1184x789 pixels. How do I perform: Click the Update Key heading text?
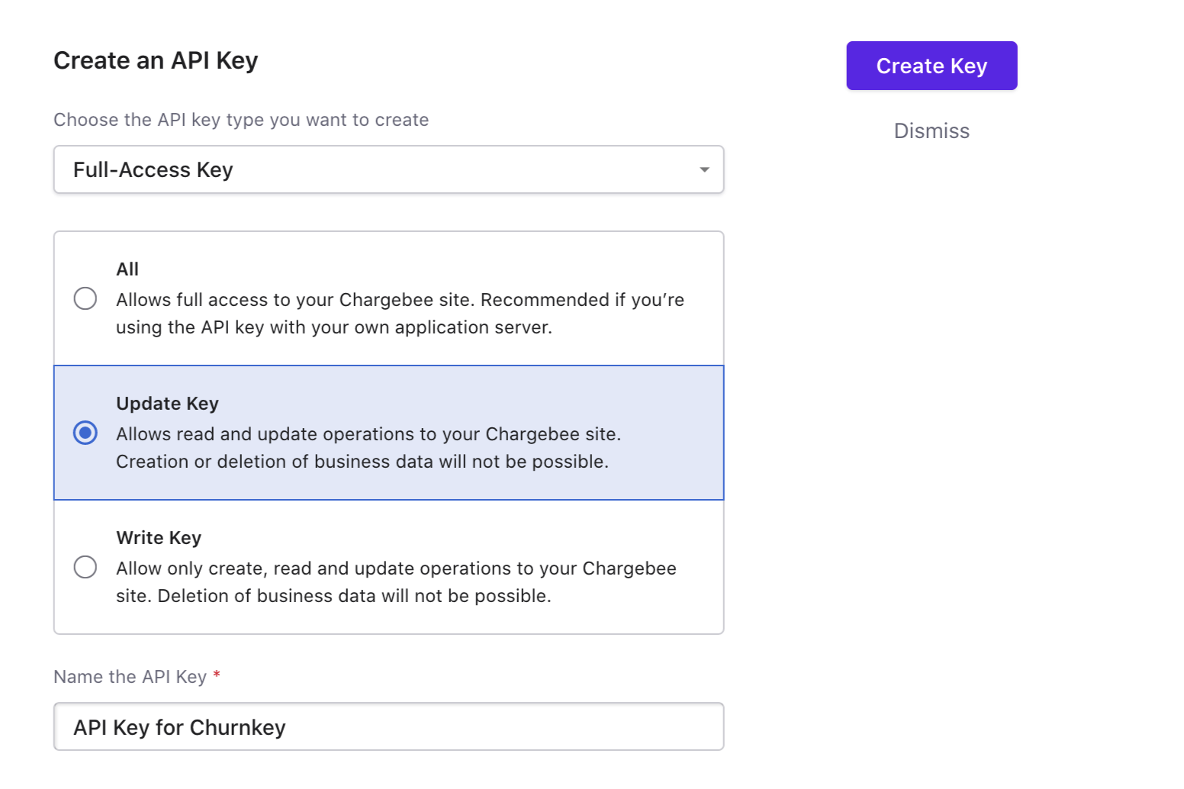[167, 403]
